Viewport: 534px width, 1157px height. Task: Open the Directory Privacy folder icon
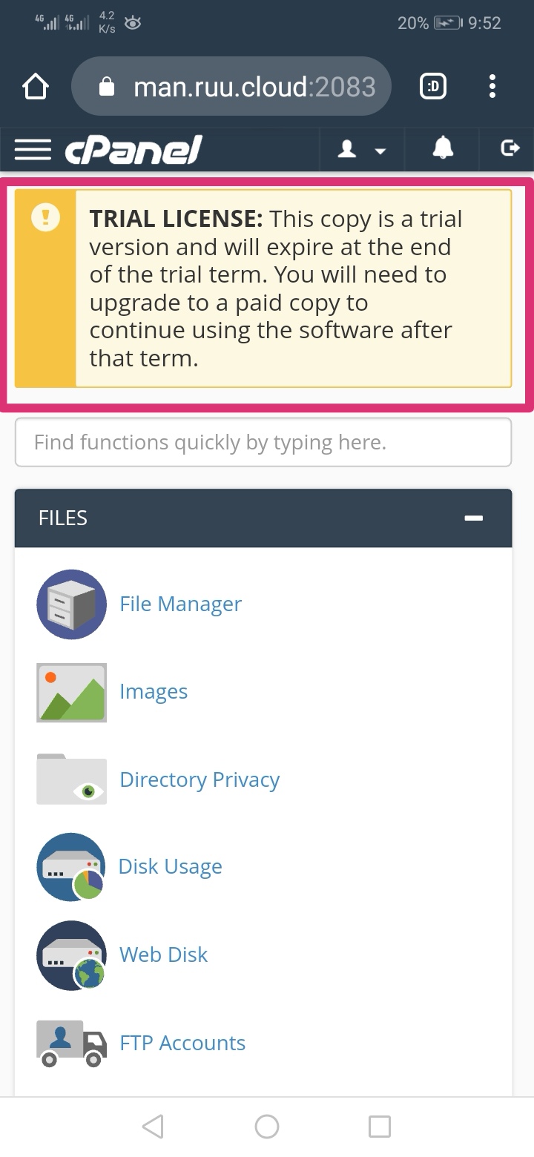pyautogui.click(x=71, y=779)
